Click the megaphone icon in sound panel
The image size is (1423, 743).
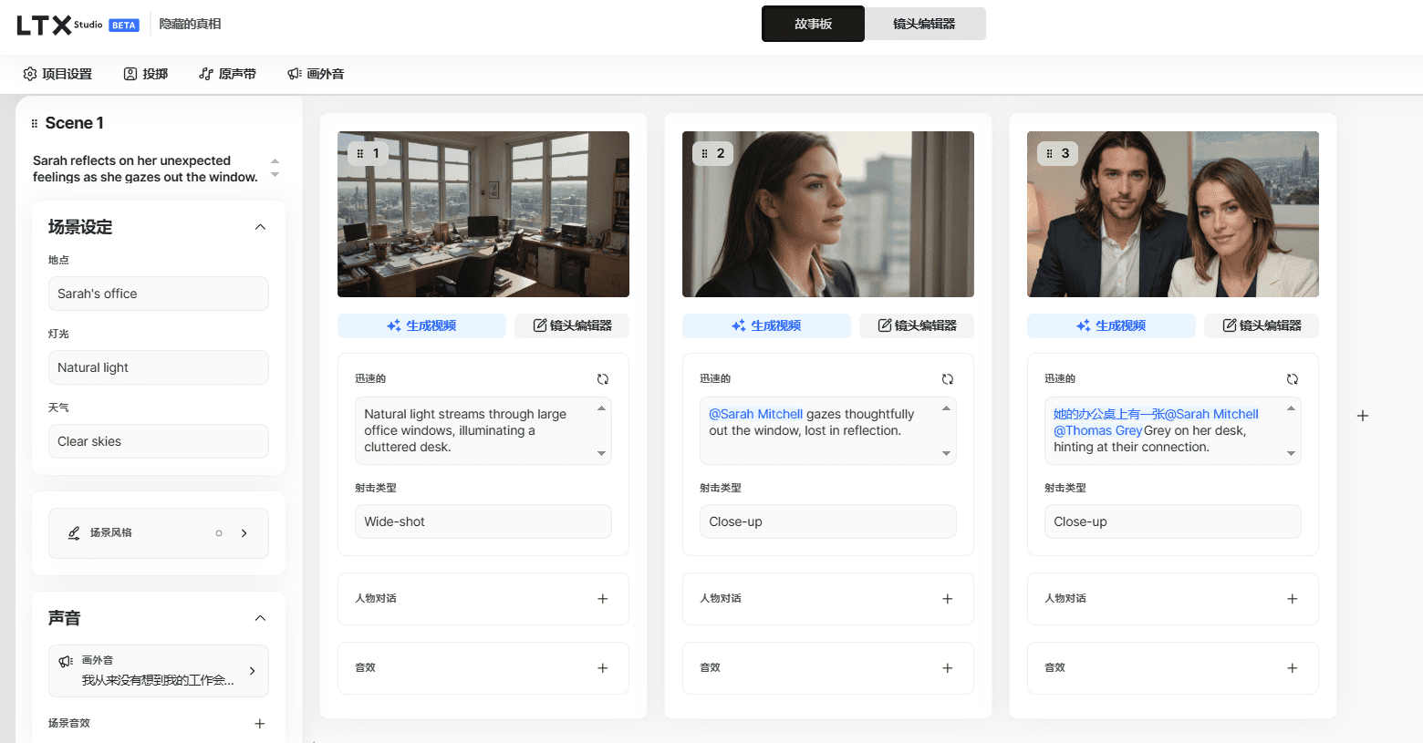pyautogui.click(x=66, y=661)
